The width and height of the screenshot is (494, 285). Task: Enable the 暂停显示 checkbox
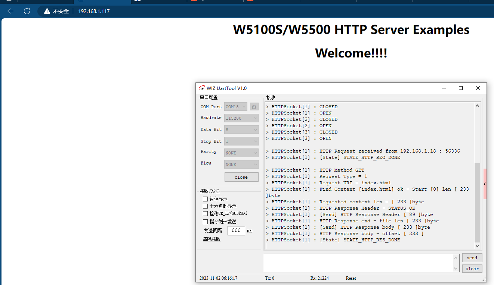205,199
